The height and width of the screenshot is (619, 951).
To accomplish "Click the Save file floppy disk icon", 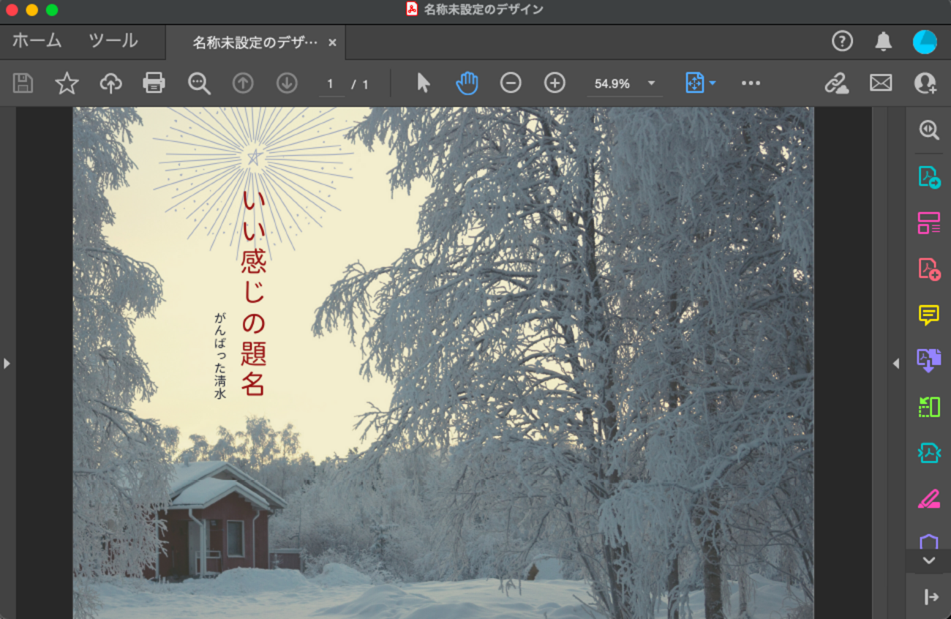I will click(x=23, y=83).
